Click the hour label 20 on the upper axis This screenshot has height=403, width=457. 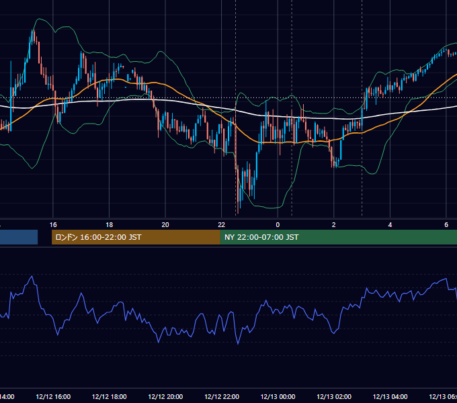[165, 225]
